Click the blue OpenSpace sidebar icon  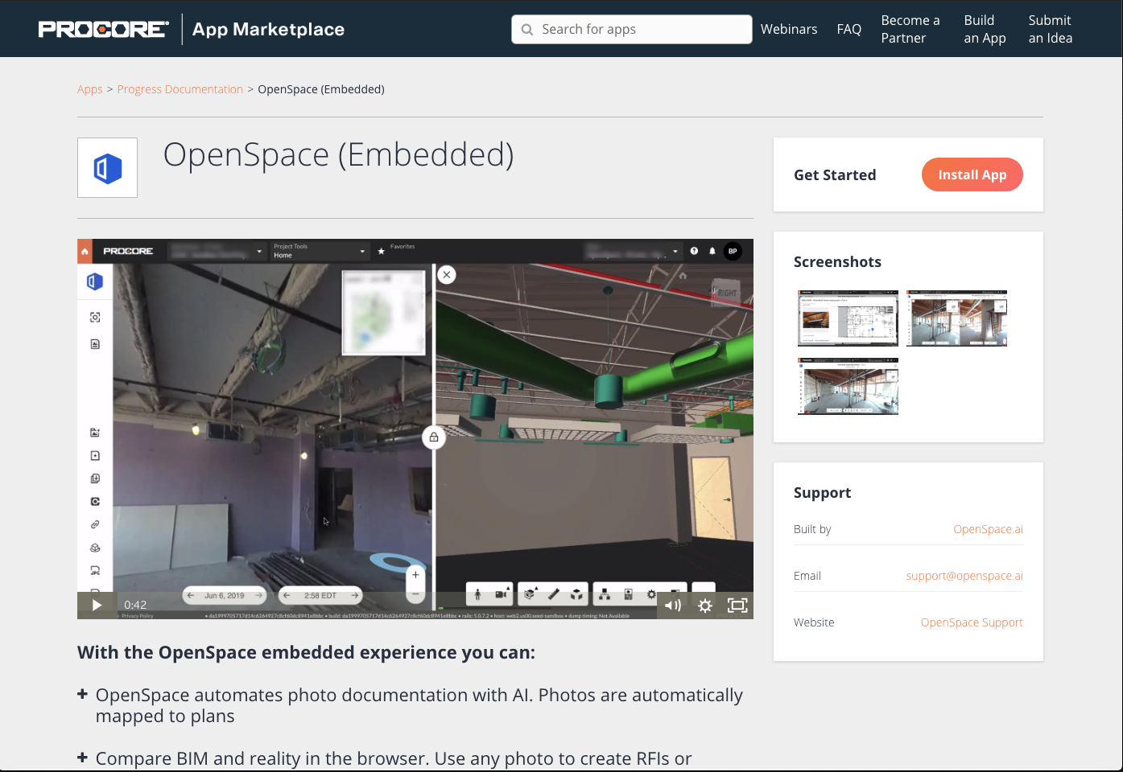point(95,281)
